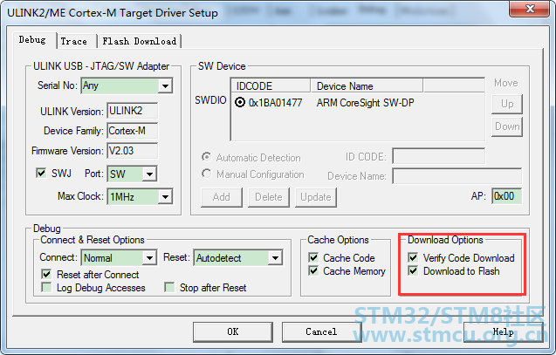The height and width of the screenshot is (355, 556).
Task: Click the OK button
Action: point(233,332)
